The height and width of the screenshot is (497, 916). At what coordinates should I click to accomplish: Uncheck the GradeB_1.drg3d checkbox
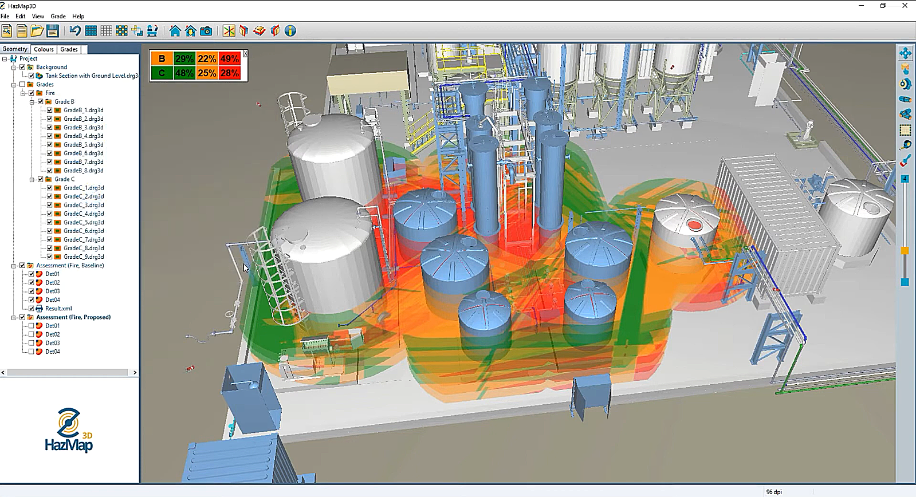tap(49, 111)
